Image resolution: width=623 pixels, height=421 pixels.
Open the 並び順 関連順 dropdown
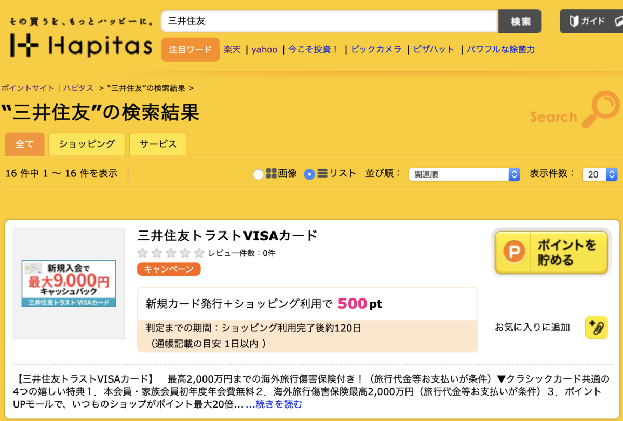coord(464,174)
